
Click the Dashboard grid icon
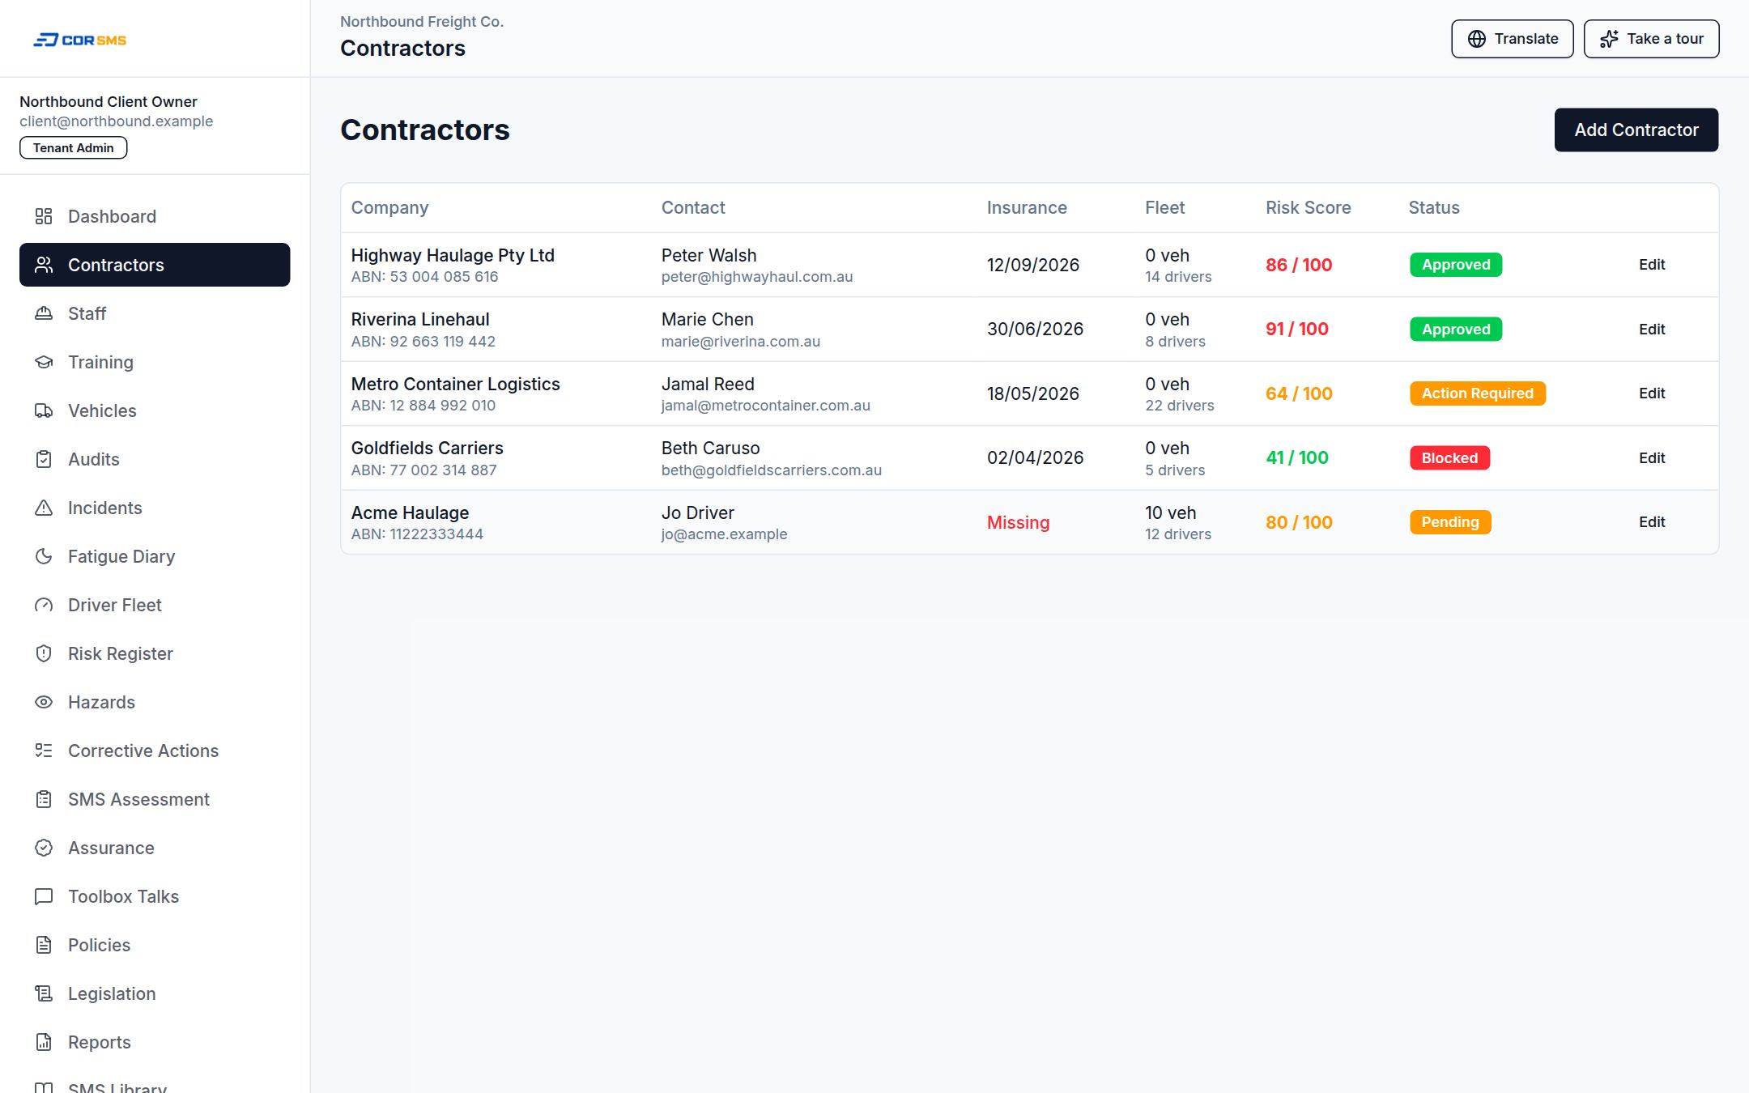tap(44, 216)
